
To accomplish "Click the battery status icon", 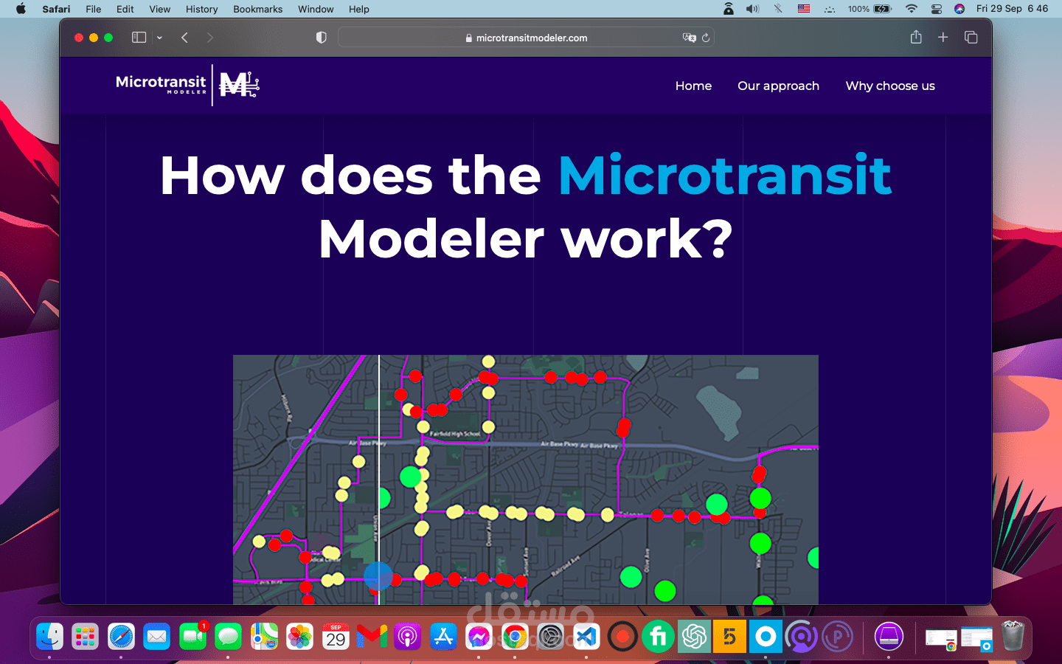I will click(x=883, y=9).
